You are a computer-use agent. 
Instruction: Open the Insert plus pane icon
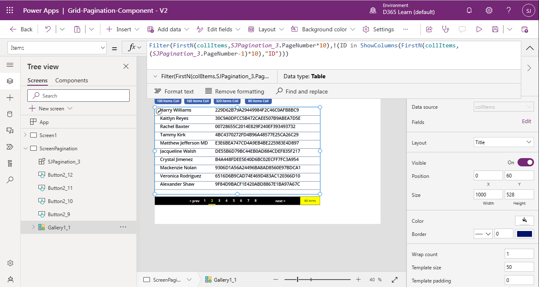[x=10, y=98]
